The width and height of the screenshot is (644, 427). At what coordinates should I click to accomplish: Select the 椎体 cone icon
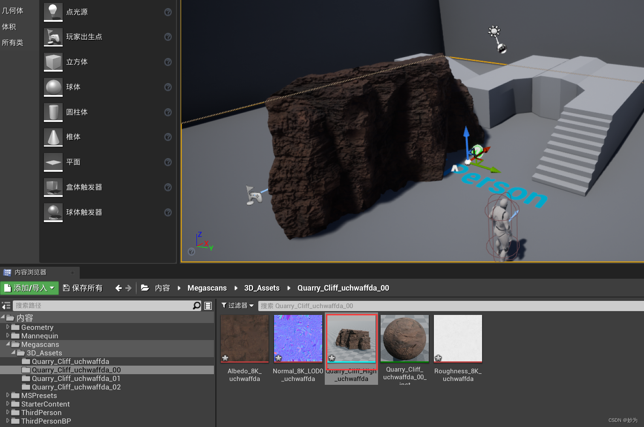[53, 137]
